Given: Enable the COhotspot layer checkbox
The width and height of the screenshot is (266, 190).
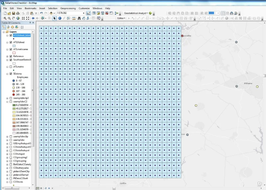Looking at the screenshot, I should tap(11, 154).
